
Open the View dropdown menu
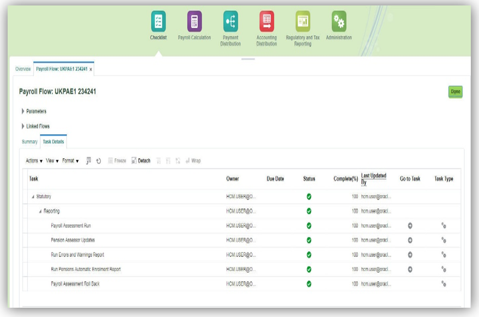pos(52,160)
